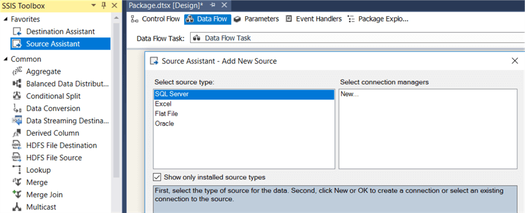Select the Derived Column fx icon

tap(17, 133)
